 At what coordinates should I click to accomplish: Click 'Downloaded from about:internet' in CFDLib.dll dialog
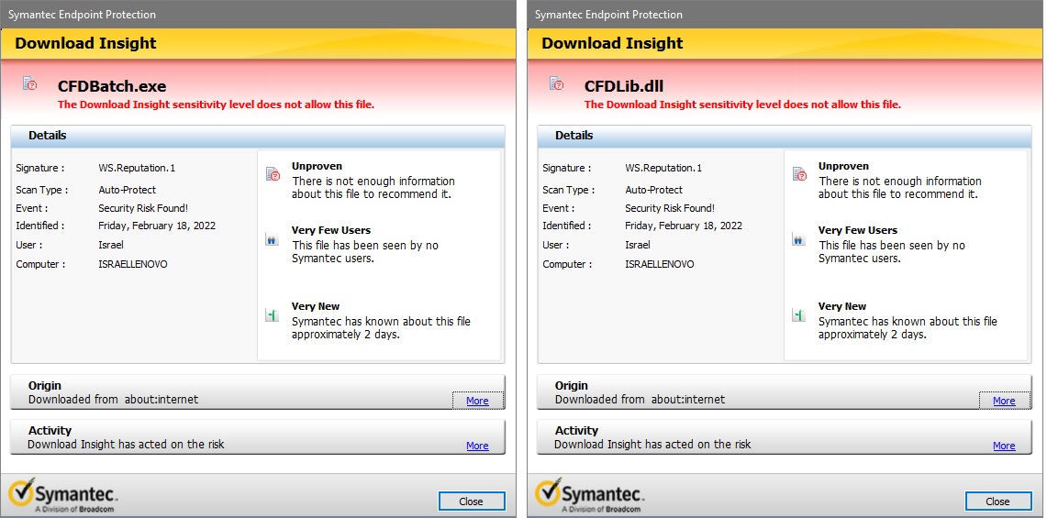(640, 399)
